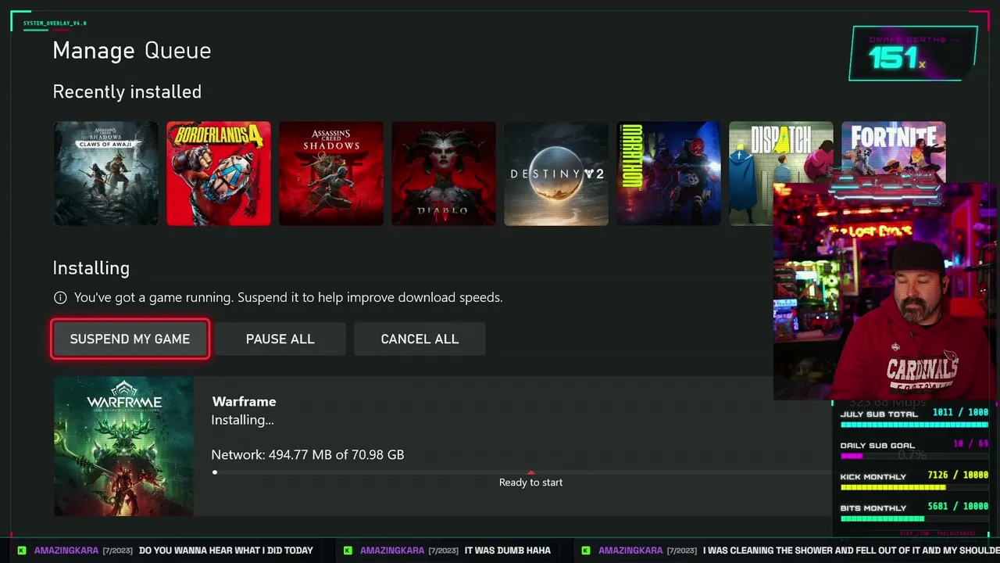Click the Warframe cover art in Installing

[x=123, y=446]
